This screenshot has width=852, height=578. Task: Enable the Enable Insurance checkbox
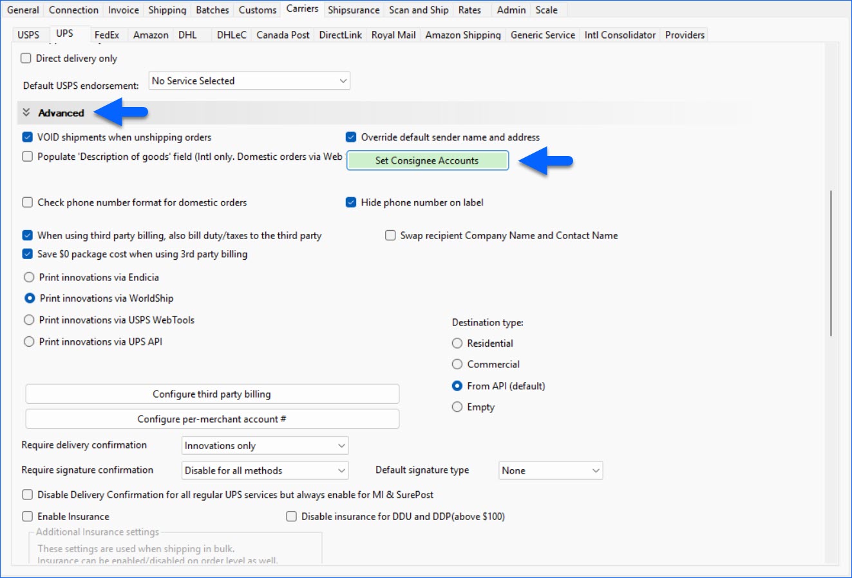28,516
